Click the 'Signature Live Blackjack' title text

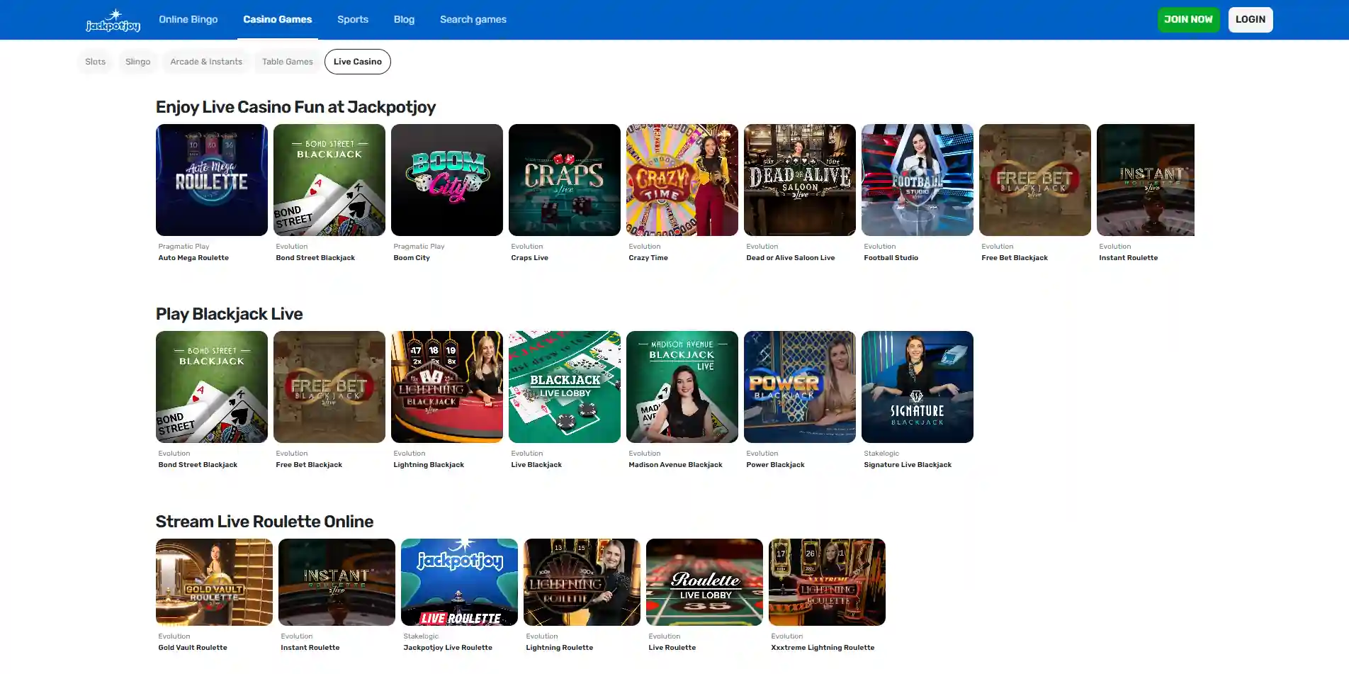pyautogui.click(x=908, y=465)
